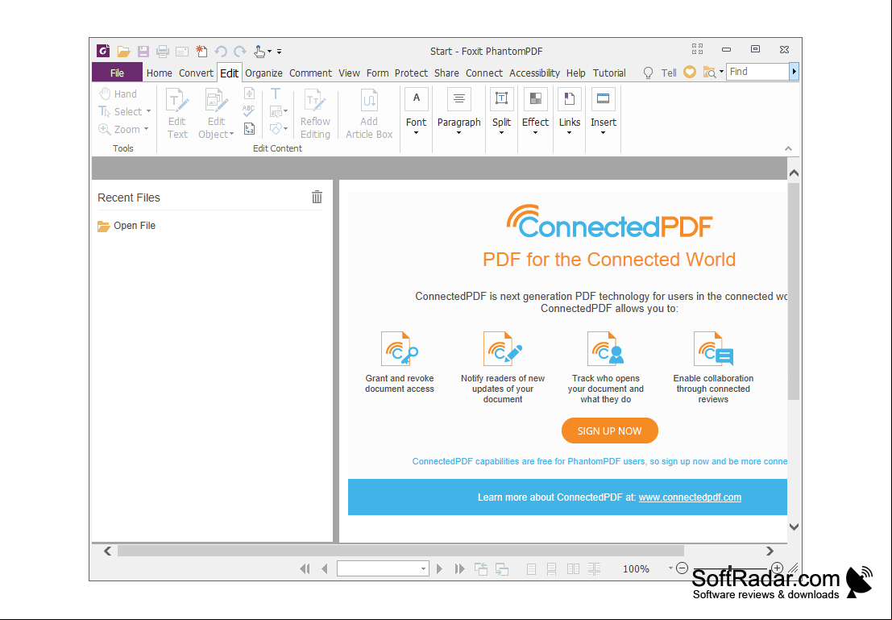The image size is (892, 620).
Task: Click the Enable collaboration through connected reviews icon
Action: point(713,349)
